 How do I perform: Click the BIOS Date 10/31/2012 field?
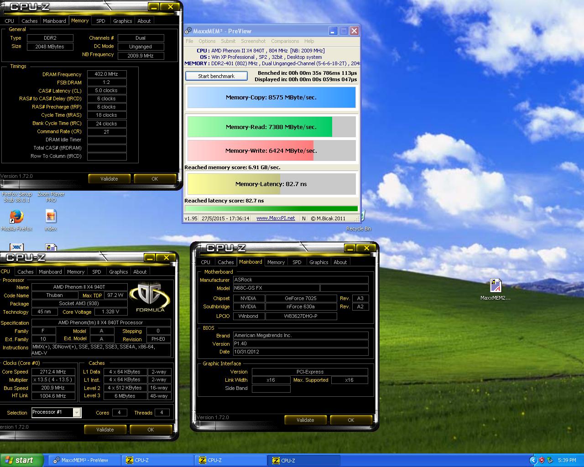[301, 352]
